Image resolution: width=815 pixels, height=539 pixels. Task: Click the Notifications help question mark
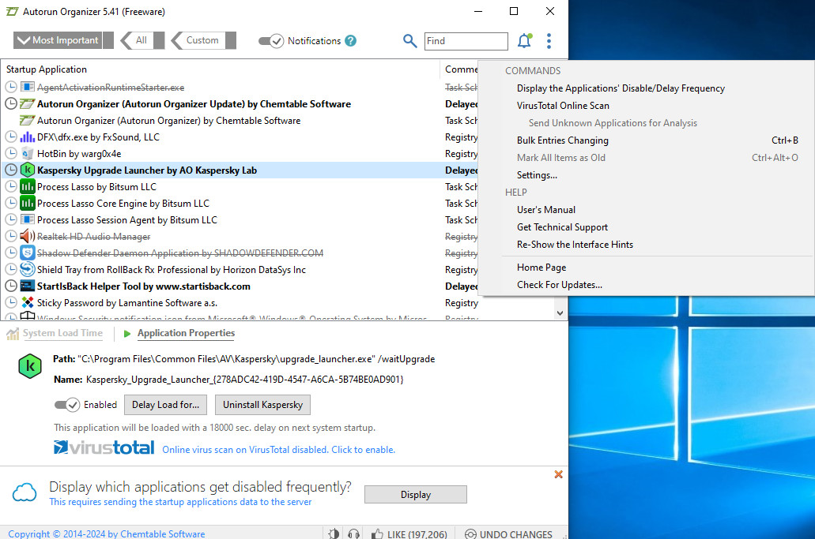[351, 40]
